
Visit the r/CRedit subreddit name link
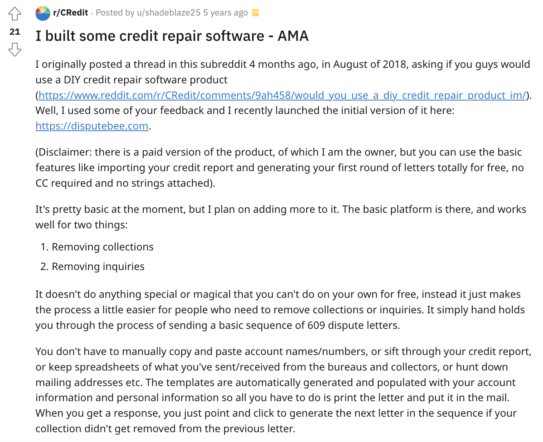point(71,13)
